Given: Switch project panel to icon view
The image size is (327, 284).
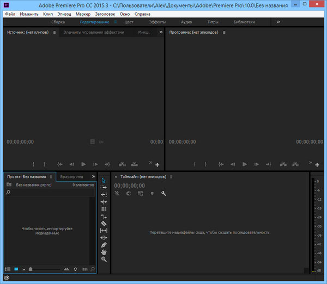Looking at the screenshot, I should tap(16, 269).
